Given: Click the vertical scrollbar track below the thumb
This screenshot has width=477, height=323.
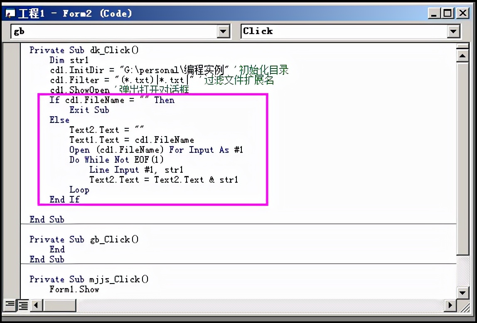Looking at the screenshot, I should pos(463,271).
